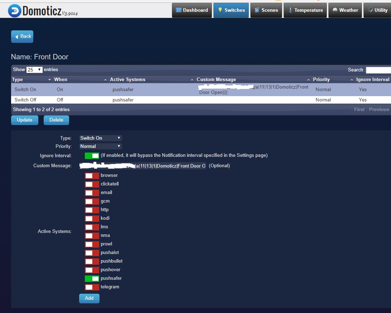
Task: Click the Update button
Action: tap(25, 120)
